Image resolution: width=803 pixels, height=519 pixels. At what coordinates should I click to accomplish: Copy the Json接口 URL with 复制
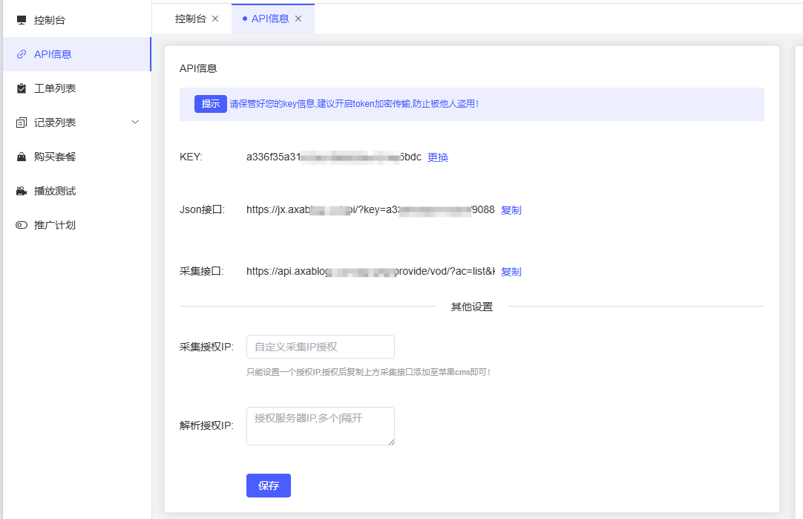511,209
